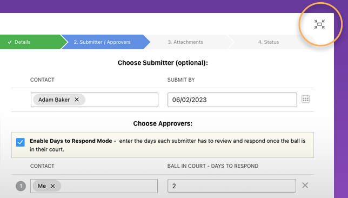
Task: Click the Days to Respond field showing 2
Action: 232,186
